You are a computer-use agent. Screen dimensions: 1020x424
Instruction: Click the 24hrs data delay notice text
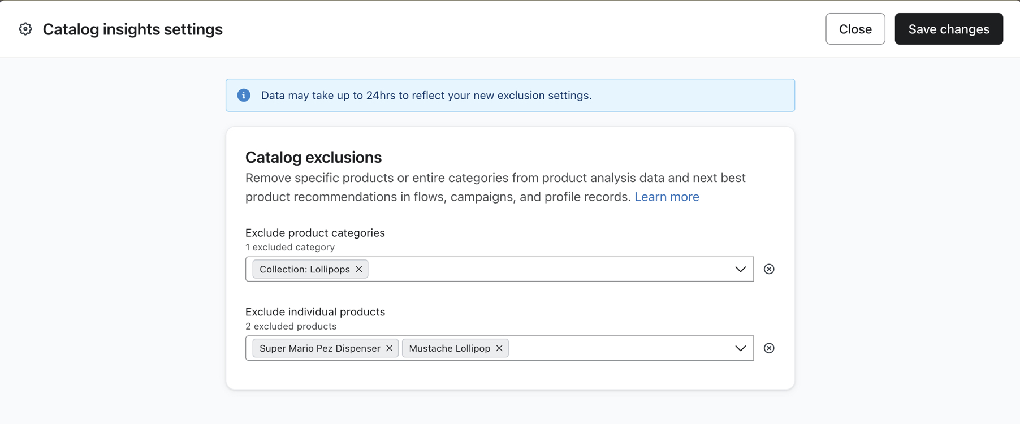[426, 95]
